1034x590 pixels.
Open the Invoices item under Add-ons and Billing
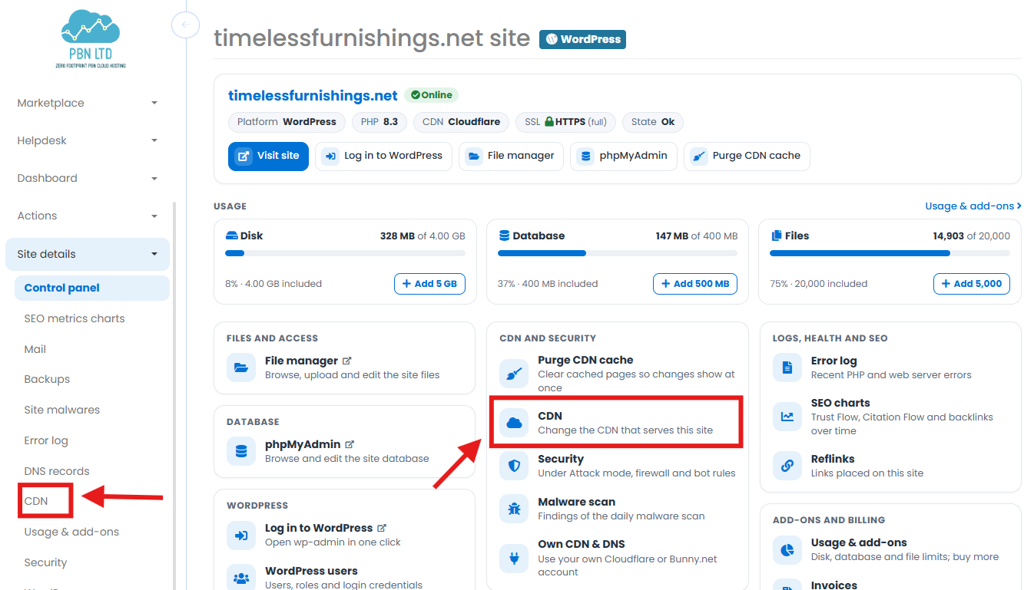[834, 585]
